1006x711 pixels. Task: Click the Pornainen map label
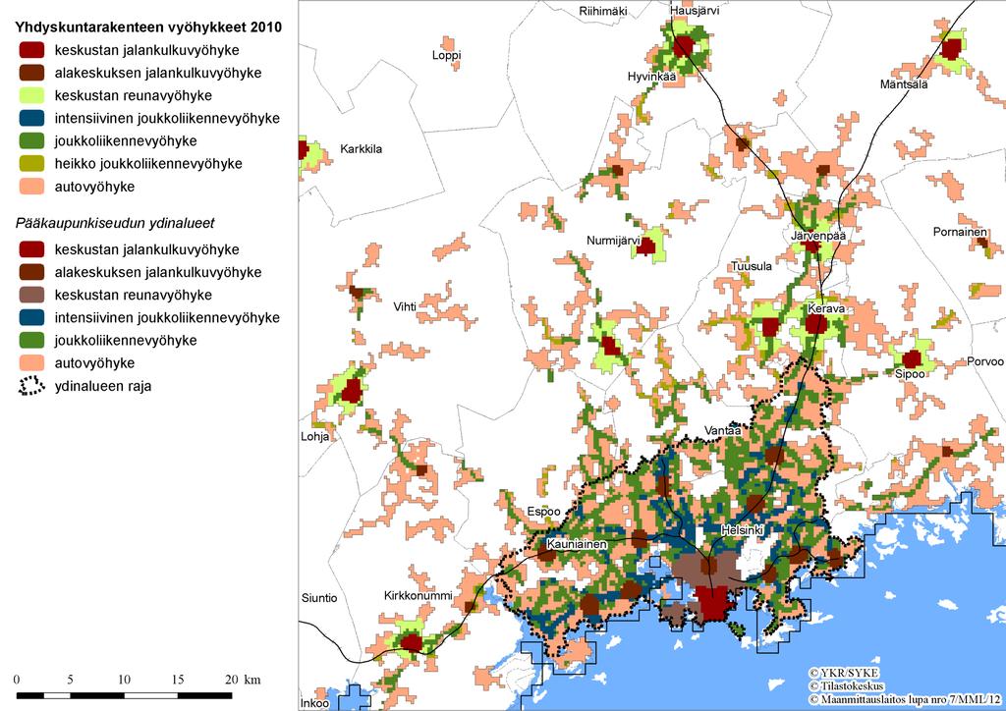(x=960, y=232)
